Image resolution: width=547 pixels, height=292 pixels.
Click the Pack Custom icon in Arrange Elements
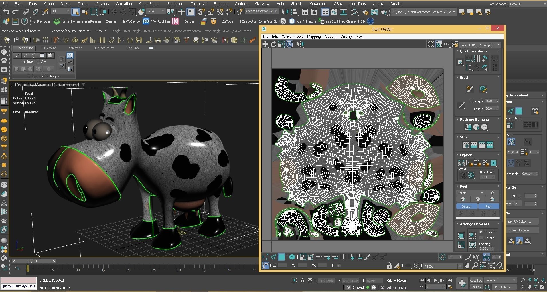pos(461,236)
